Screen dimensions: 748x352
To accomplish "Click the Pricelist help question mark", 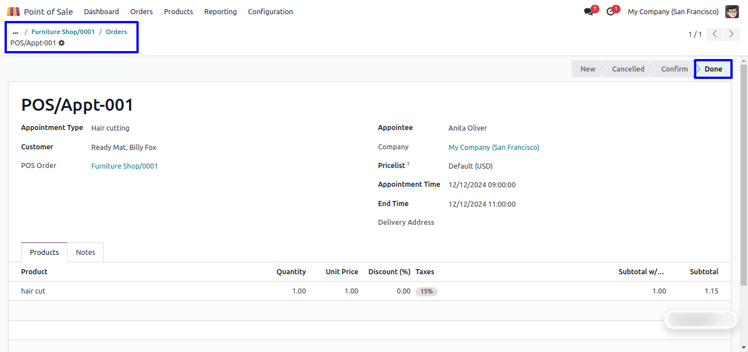I will pyautogui.click(x=408, y=165).
